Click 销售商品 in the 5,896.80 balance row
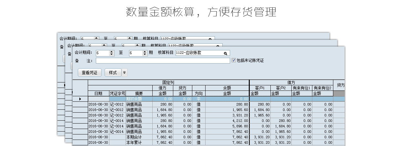Image resolution: width=394 pixels, height=146 pixels. [139, 126]
